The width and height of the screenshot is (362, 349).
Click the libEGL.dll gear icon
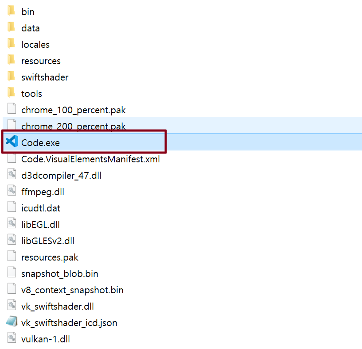click(12, 223)
